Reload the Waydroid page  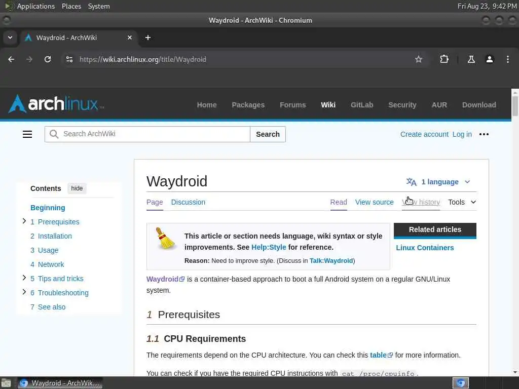pos(48,59)
